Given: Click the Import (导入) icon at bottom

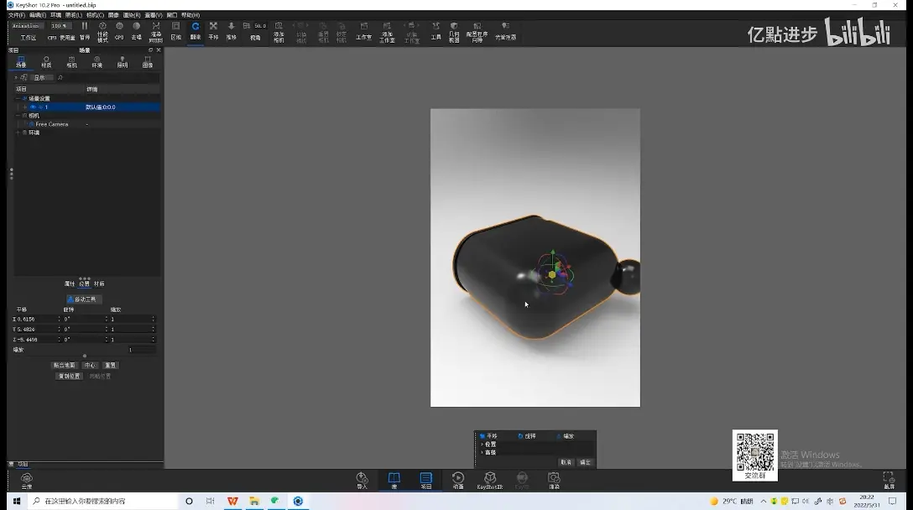Looking at the screenshot, I should pyautogui.click(x=363, y=481).
